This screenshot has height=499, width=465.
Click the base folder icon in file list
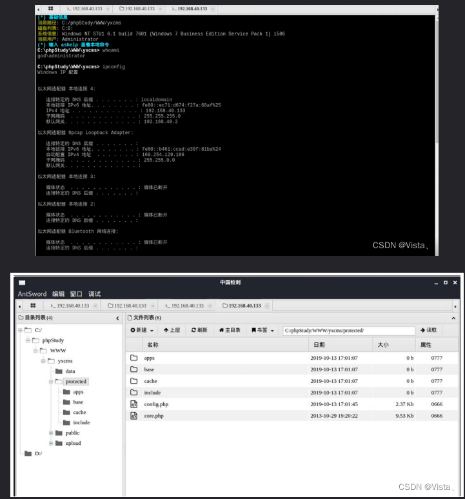(x=134, y=369)
